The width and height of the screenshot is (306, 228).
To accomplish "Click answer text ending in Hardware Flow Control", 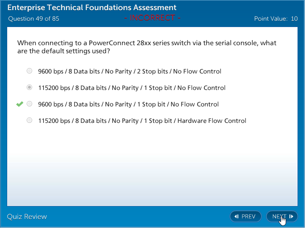I will [x=142, y=121].
